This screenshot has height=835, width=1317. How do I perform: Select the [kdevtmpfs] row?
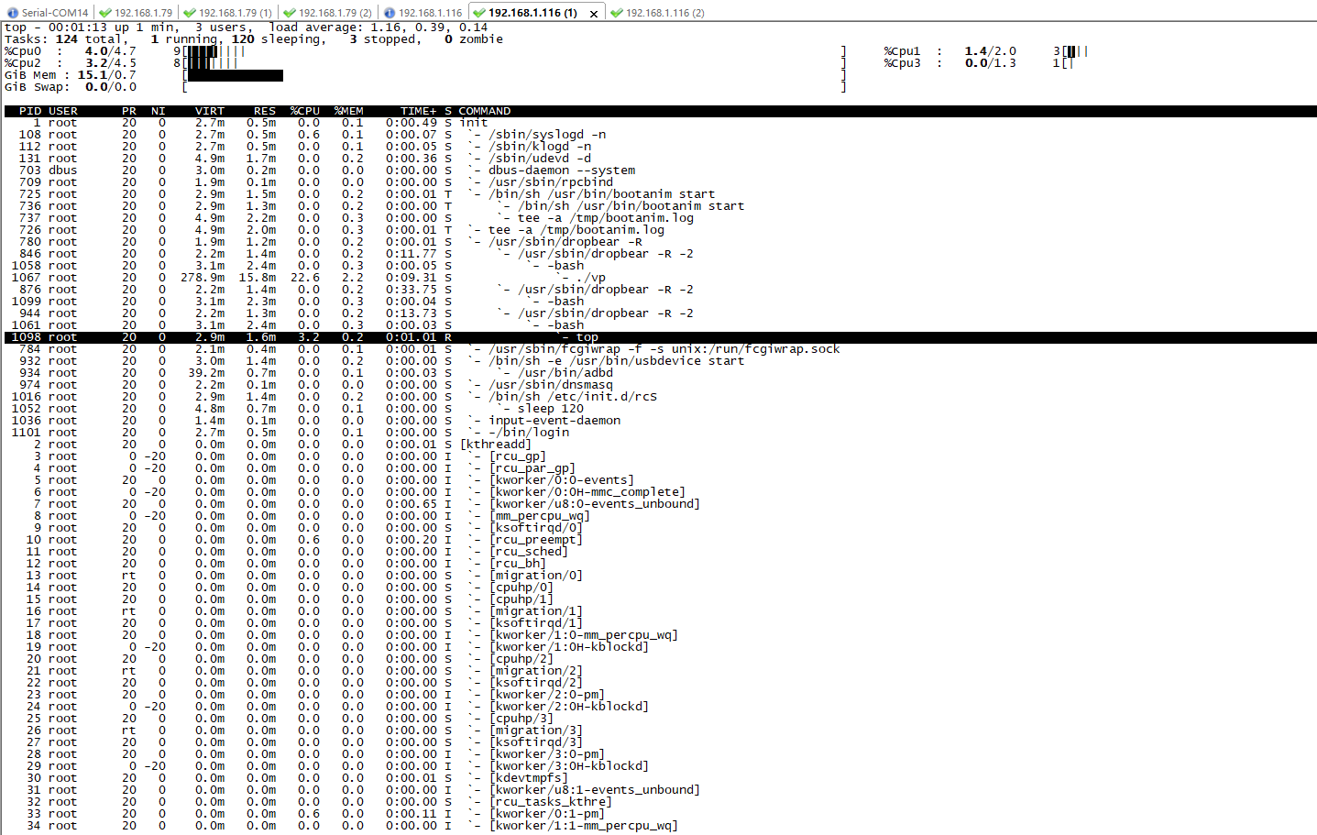click(x=660, y=778)
